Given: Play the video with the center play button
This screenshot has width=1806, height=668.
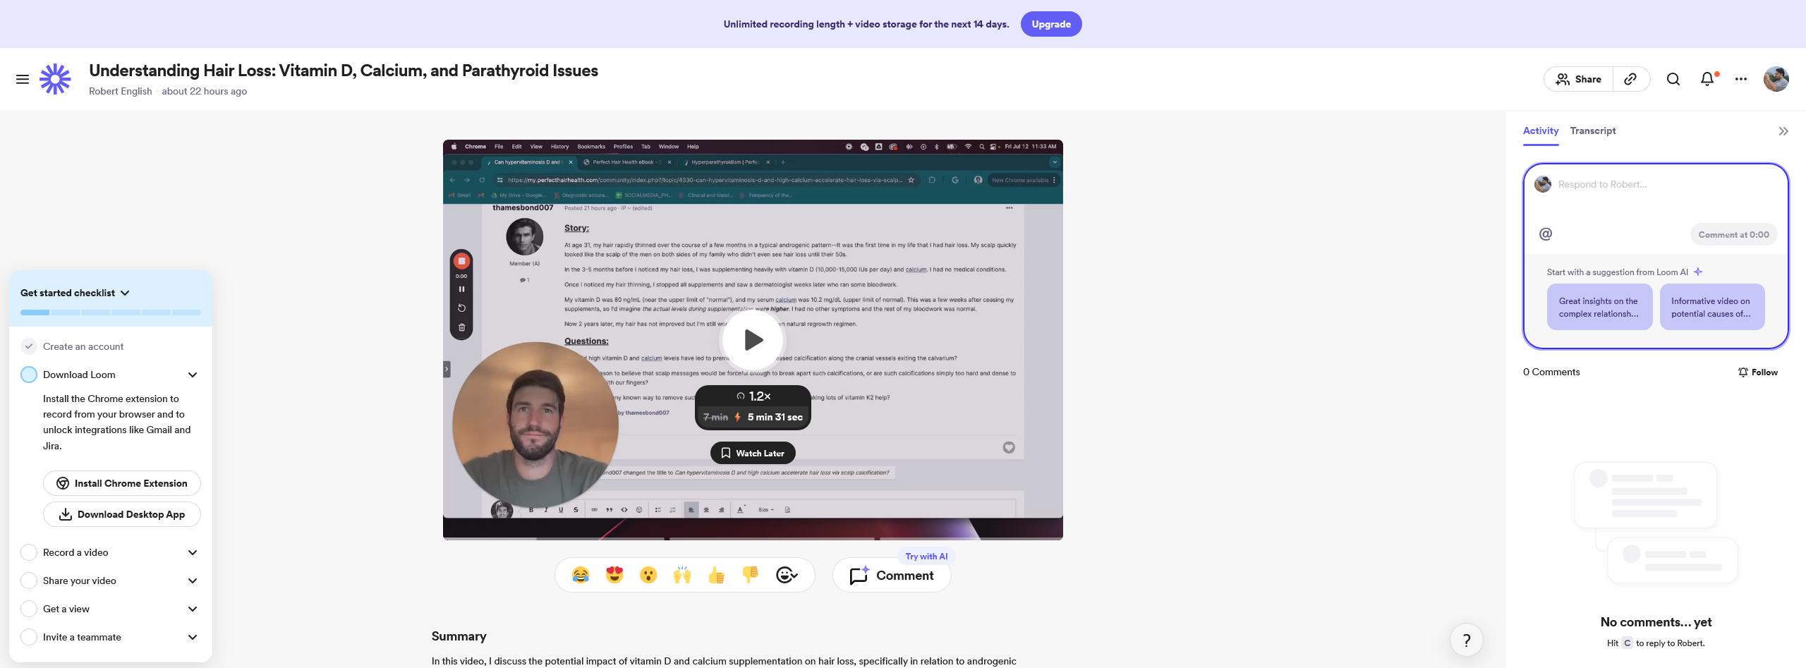Looking at the screenshot, I should tap(753, 340).
